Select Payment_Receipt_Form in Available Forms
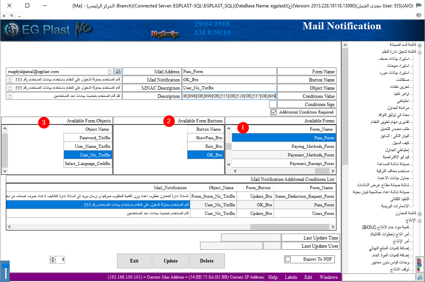The width and height of the screenshot is (425, 282). pyautogui.click(x=284, y=164)
